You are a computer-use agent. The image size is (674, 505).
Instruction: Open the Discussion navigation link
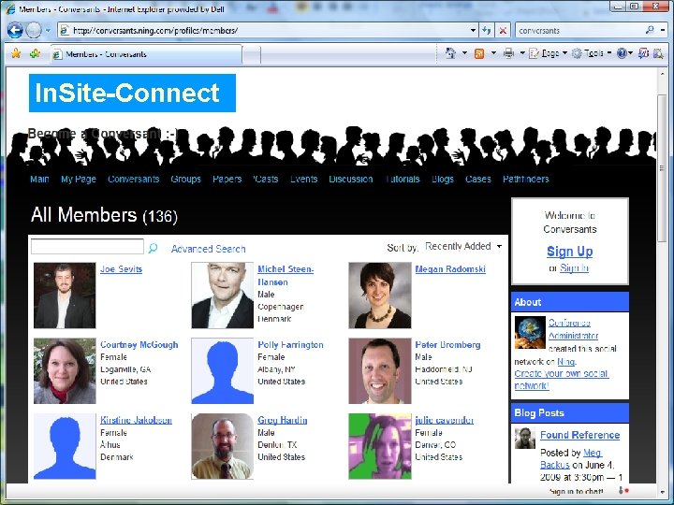351,179
